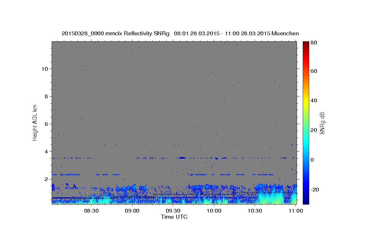Click the 10:30 time tick label
The height and width of the screenshot is (245, 367).
point(255,211)
